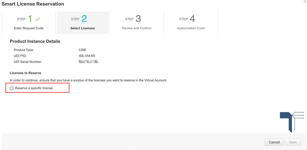Open Step 4 Authorization Code tab

[191, 23]
